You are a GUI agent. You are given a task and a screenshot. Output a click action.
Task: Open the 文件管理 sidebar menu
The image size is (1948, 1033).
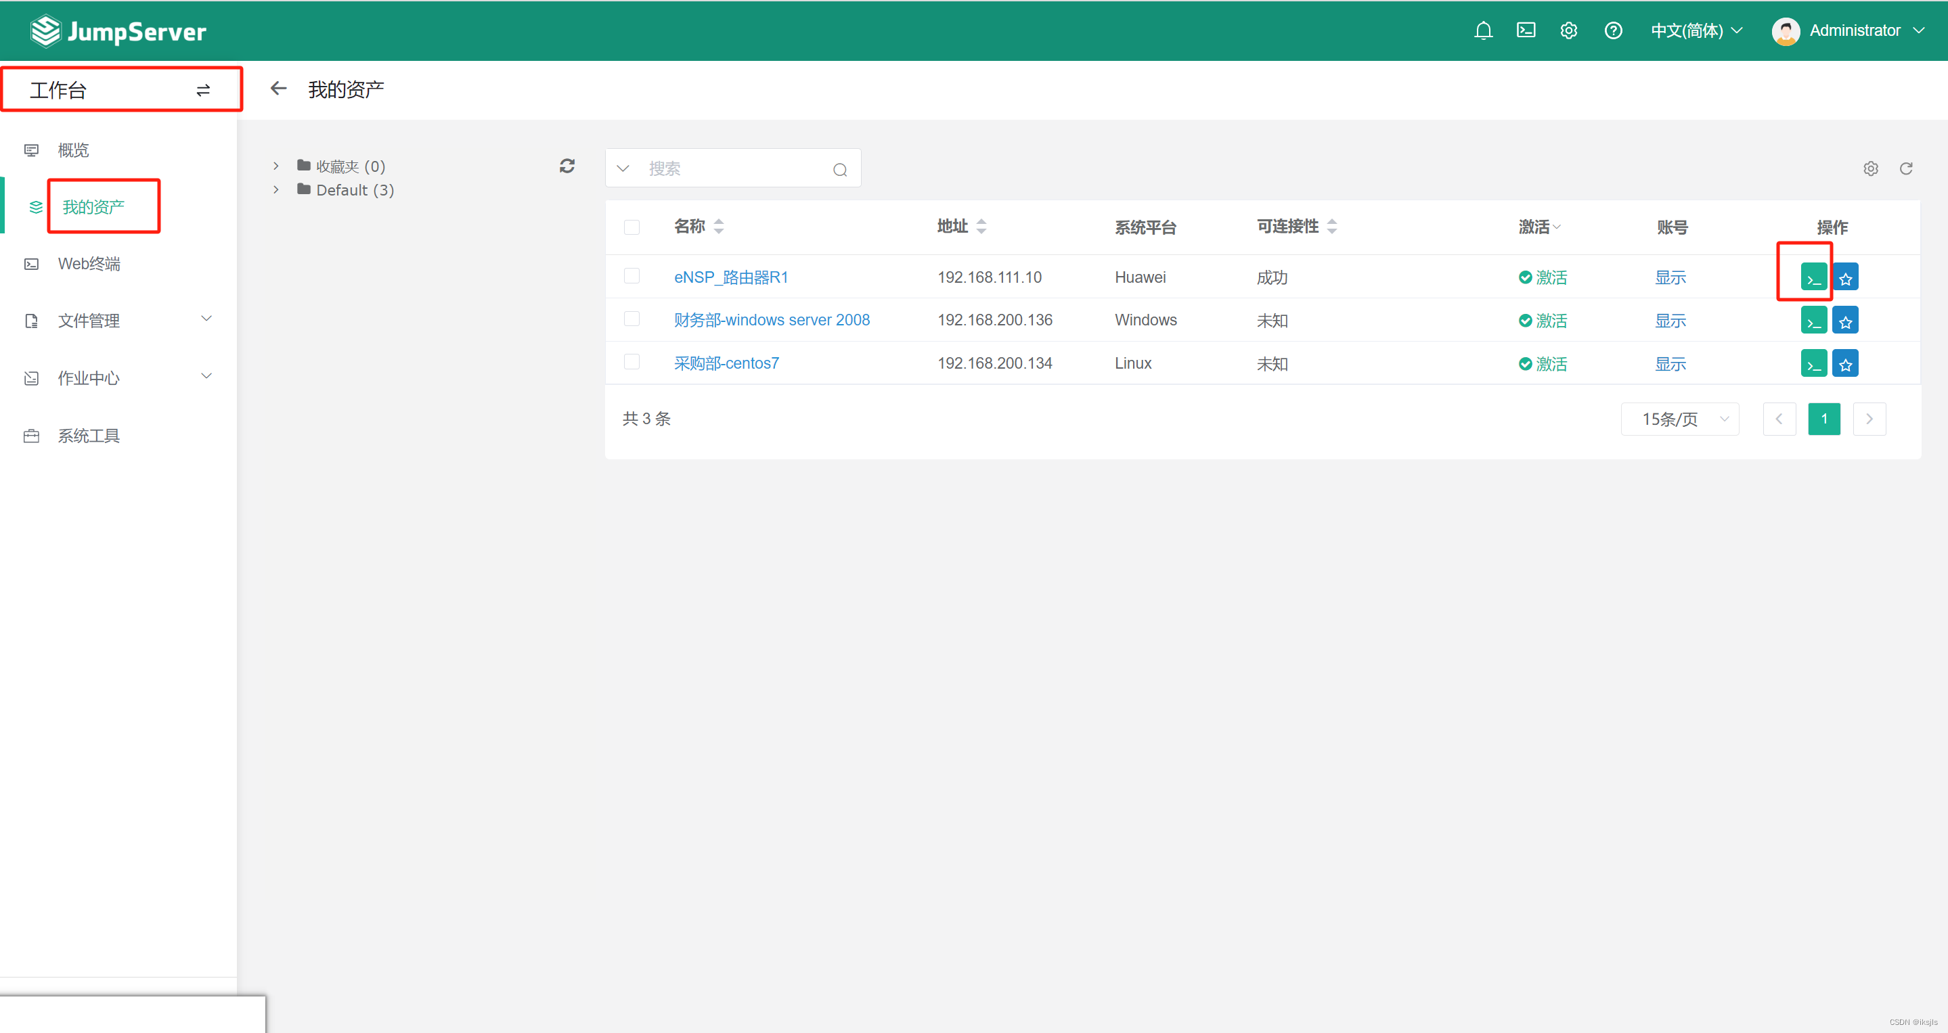(89, 320)
